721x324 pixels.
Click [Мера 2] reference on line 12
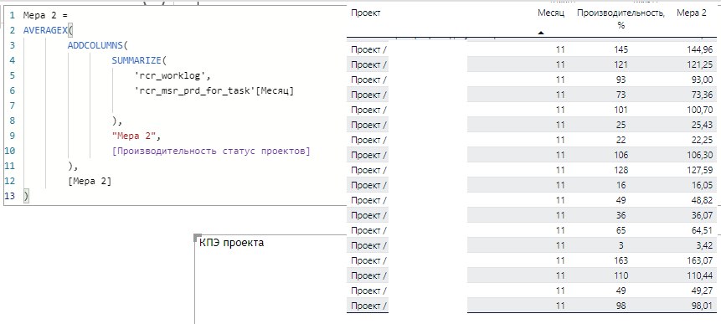pyautogui.click(x=90, y=181)
